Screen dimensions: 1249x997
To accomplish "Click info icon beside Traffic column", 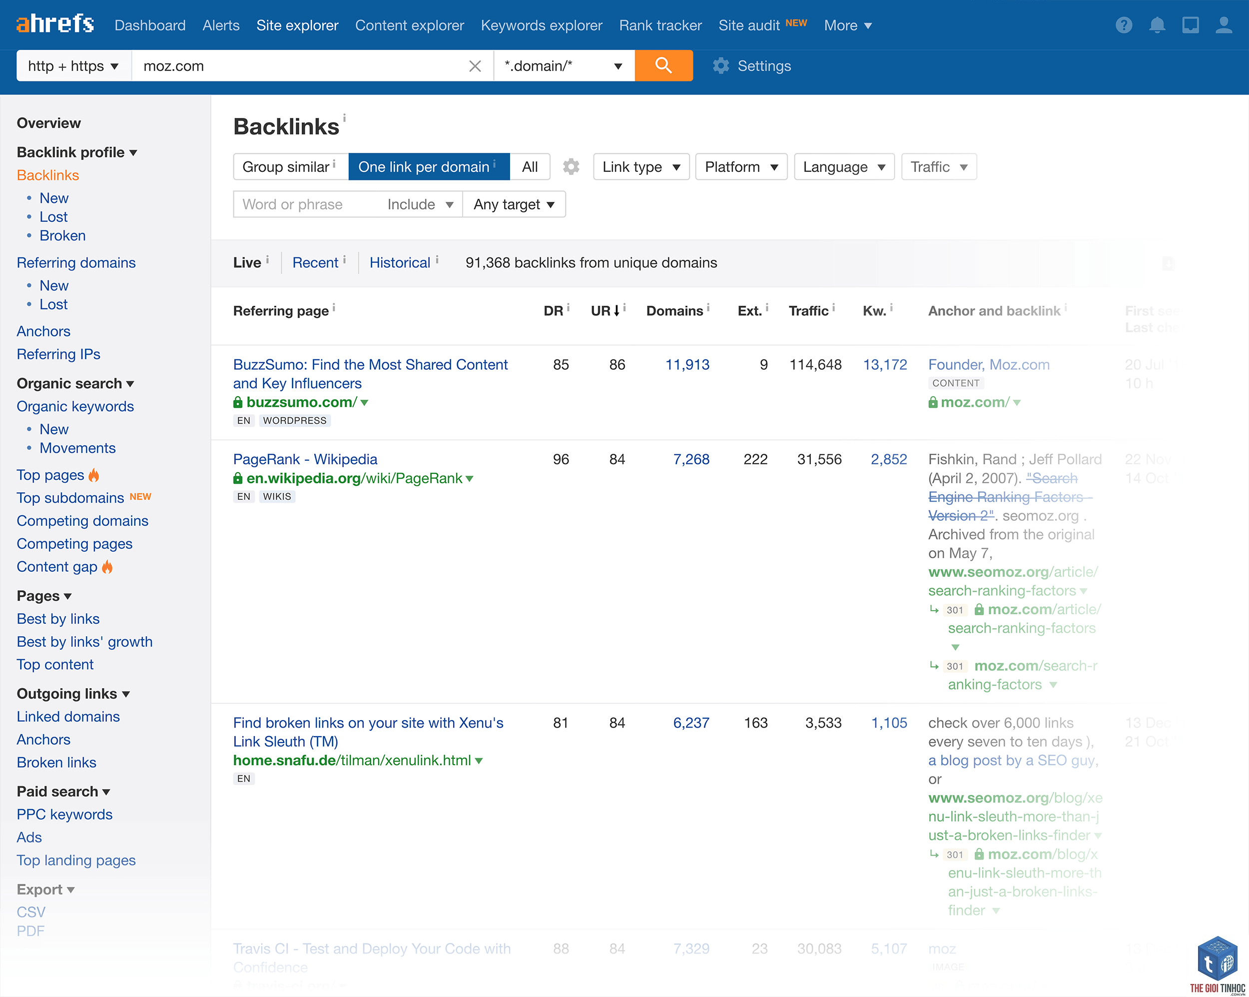I will click(833, 308).
